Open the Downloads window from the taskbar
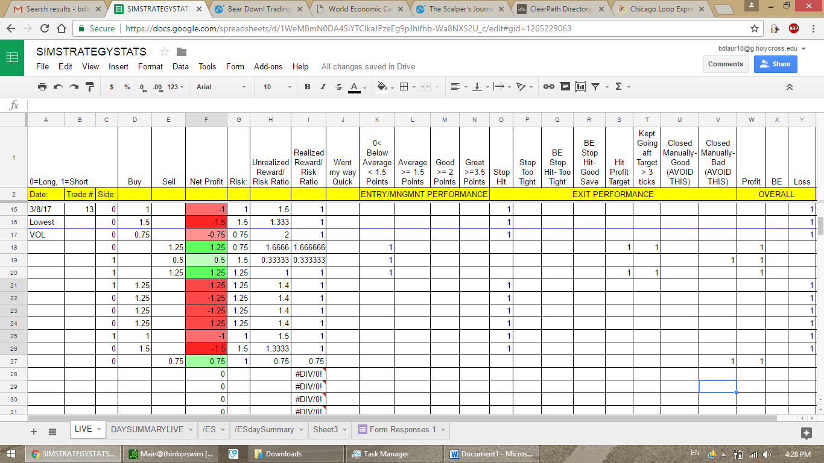The width and height of the screenshot is (824, 463). pyautogui.click(x=296, y=454)
